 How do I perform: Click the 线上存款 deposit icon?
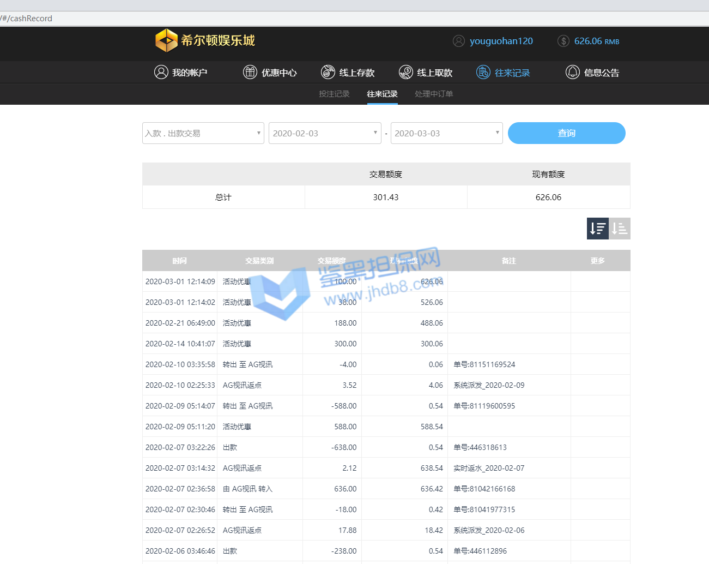(328, 72)
